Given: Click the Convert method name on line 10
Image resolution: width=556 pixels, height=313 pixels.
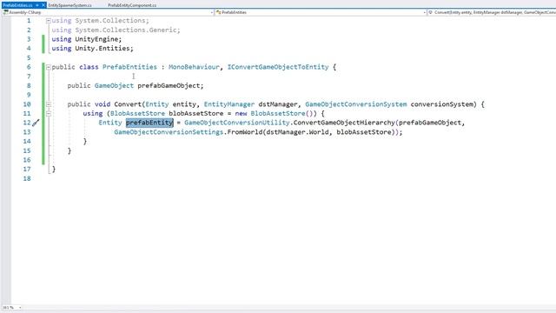Looking at the screenshot, I should point(128,104).
